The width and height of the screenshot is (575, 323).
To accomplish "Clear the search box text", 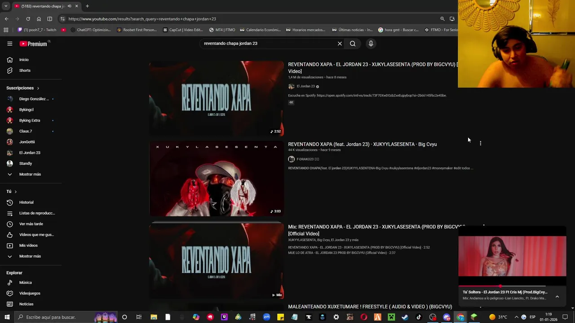I will pos(340,44).
